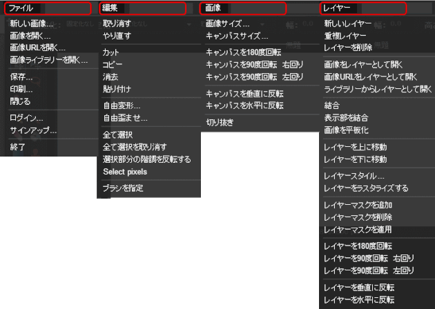The width and height of the screenshot is (435, 309).
Task: Click 画像を平板化 menu item
Action: (346, 130)
